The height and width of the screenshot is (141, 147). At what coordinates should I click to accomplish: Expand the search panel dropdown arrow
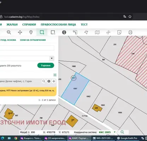pos(52,58)
